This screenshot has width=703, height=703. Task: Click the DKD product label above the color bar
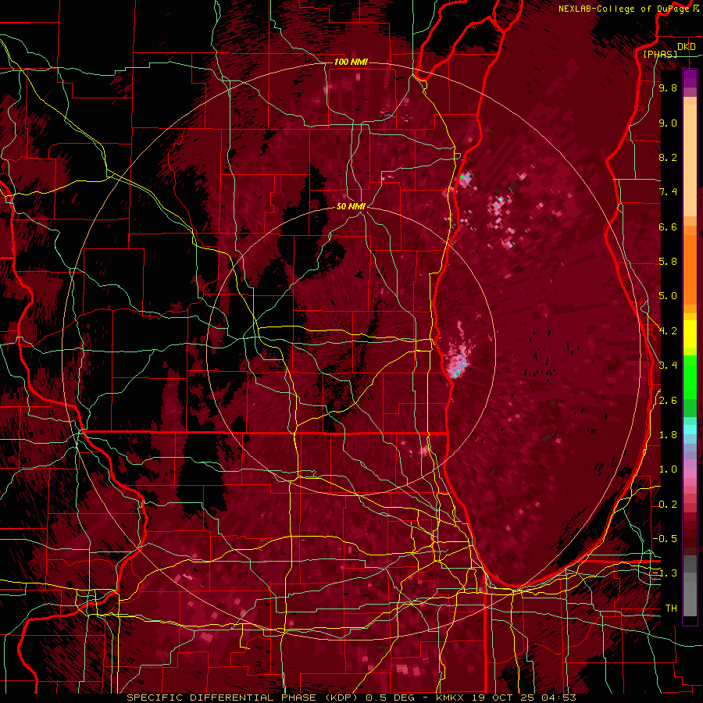(x=686, y=47)
